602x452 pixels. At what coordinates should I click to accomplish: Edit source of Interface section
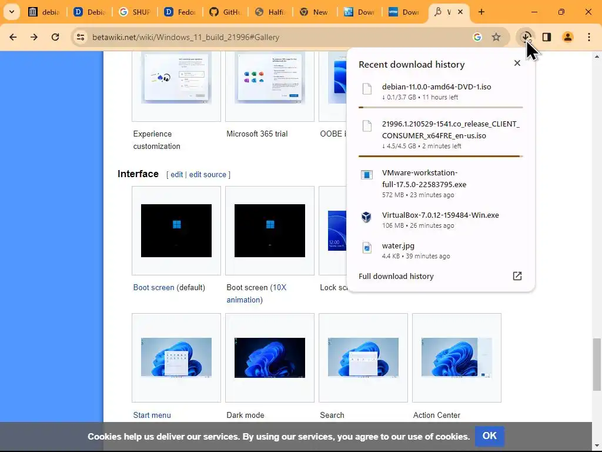(x=208, y=174)
